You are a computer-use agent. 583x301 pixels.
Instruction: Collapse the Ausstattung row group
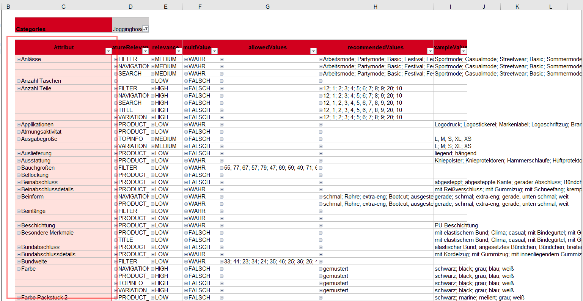(x=19, y=161)
